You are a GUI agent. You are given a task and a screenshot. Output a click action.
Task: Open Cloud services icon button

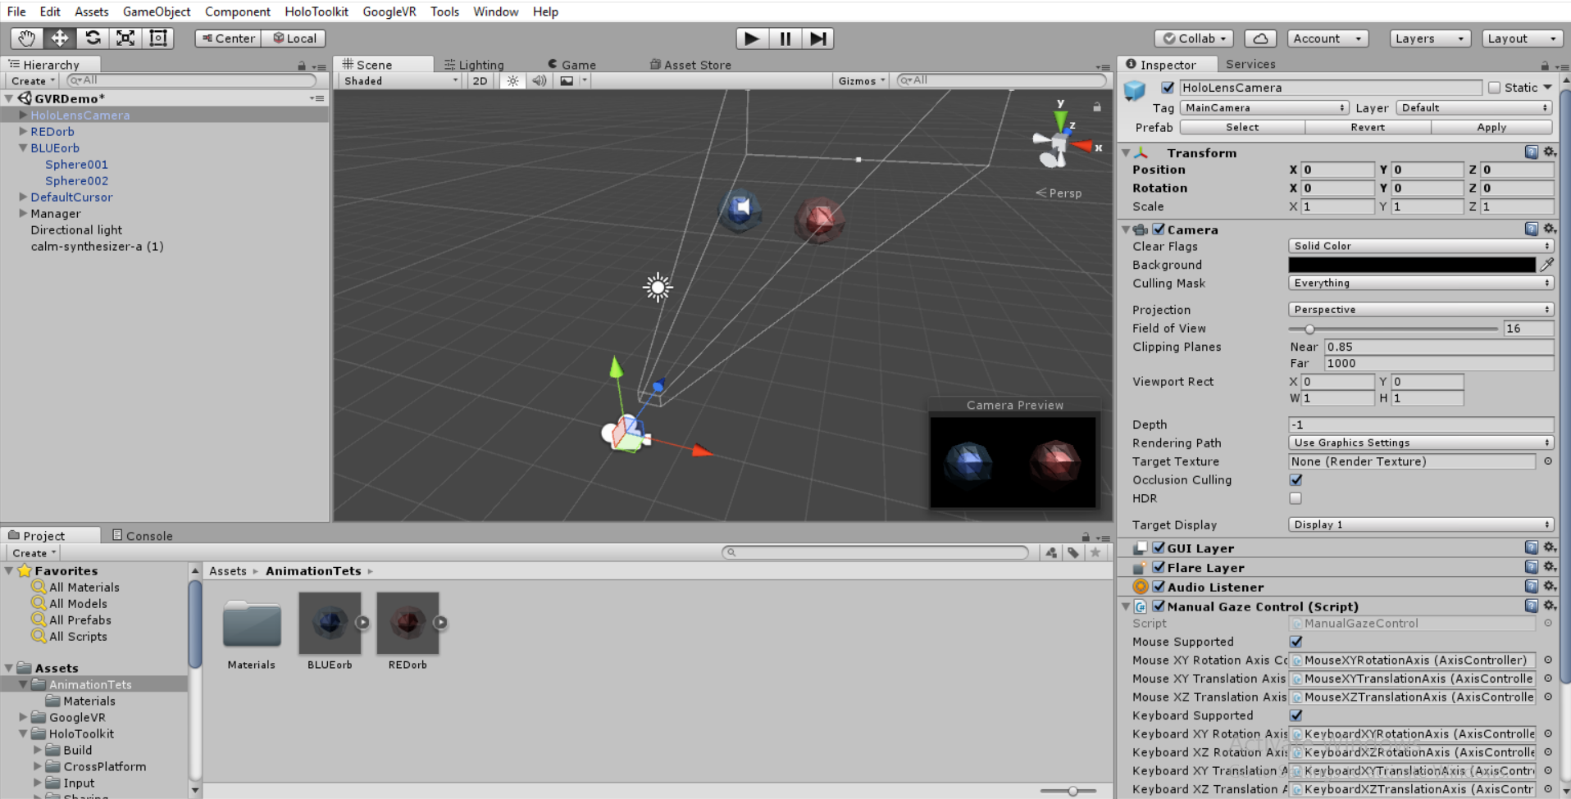(x=1260, y=39)
